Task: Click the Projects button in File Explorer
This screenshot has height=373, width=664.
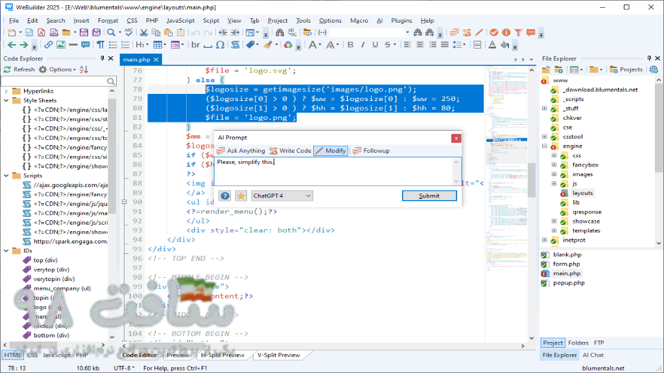Action: [626, 69]
